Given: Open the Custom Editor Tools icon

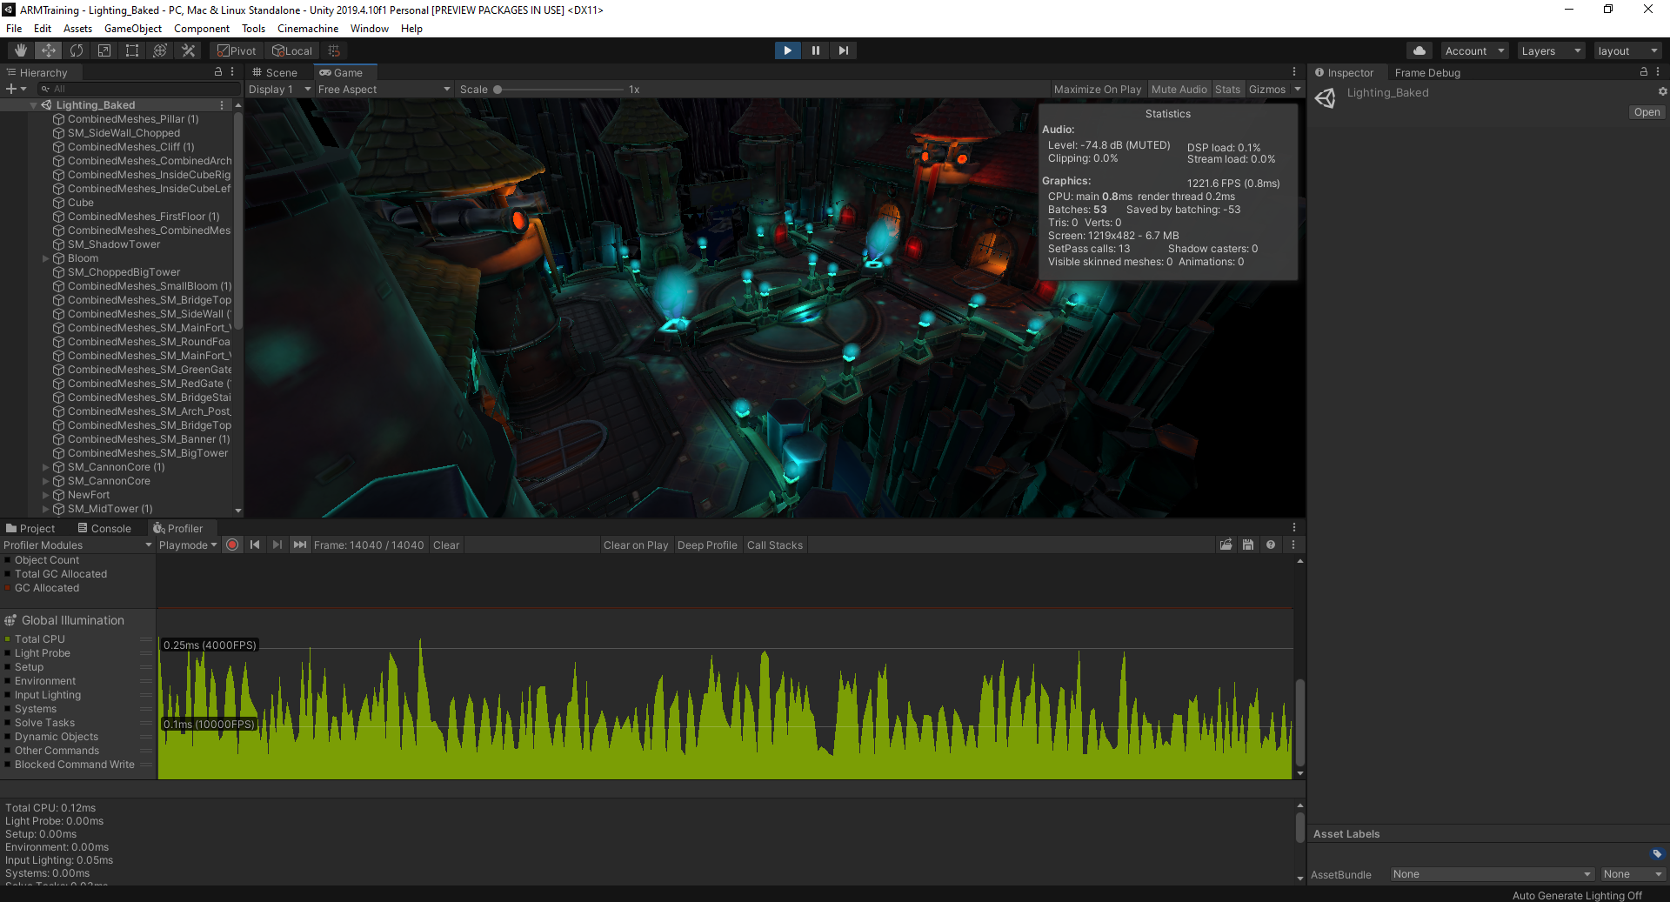Looking at the screenshot, I should (x=188, y=50).
